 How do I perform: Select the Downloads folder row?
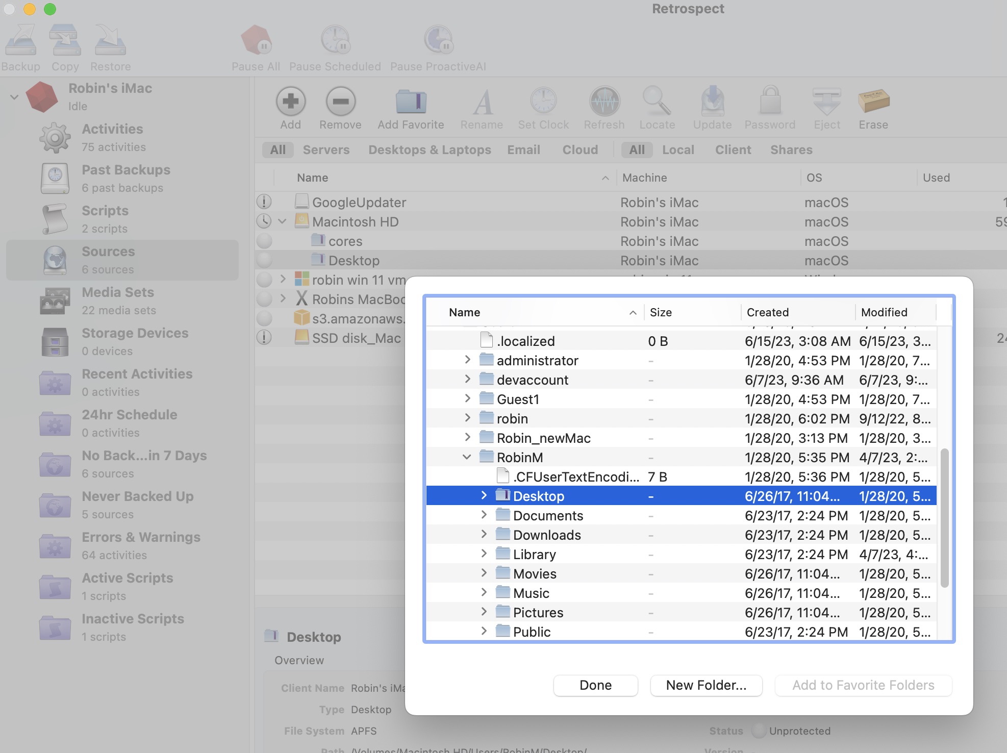(681, 535)
